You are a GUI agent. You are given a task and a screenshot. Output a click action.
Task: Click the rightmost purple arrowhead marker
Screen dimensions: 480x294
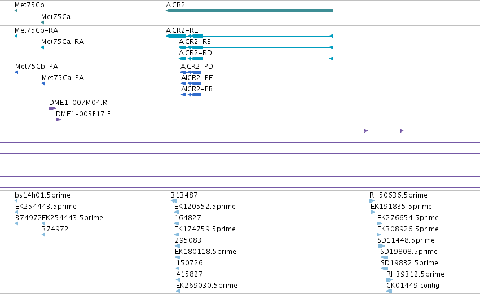pos(402,131)
